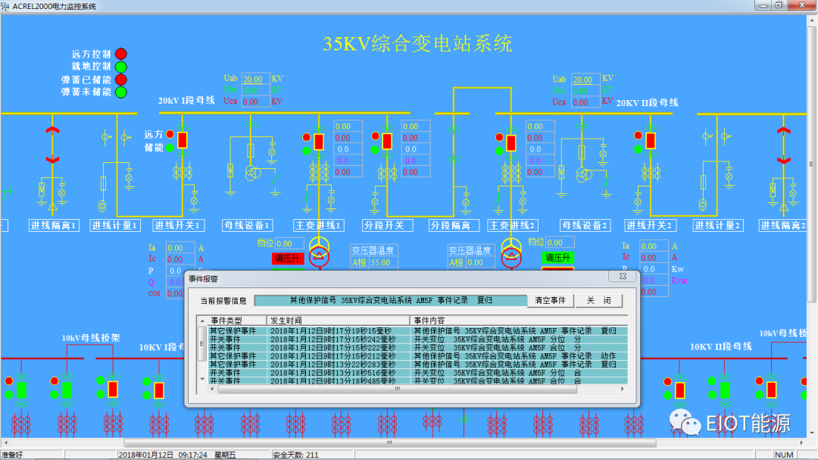
Task: Click the A相 55.00 transformer temperature value
Action: pos(383,263)
